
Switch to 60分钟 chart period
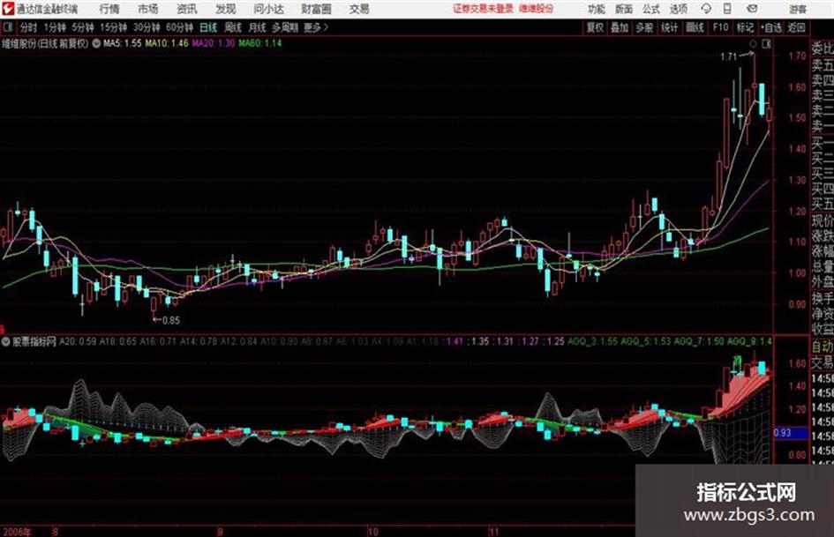(179, 27)
